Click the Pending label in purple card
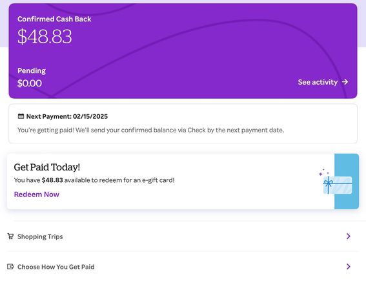The width and height of the screenshot is (366, 281). [32, 70]
